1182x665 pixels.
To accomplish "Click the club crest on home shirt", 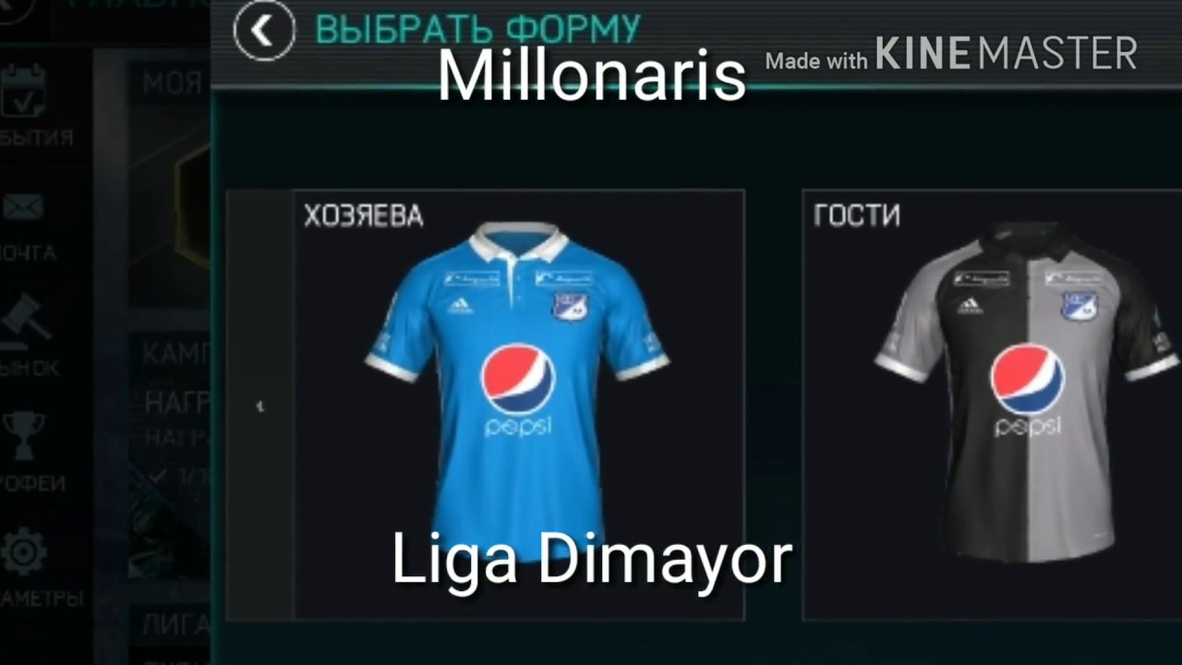I will pyautogui.click(x=573, y=306).
